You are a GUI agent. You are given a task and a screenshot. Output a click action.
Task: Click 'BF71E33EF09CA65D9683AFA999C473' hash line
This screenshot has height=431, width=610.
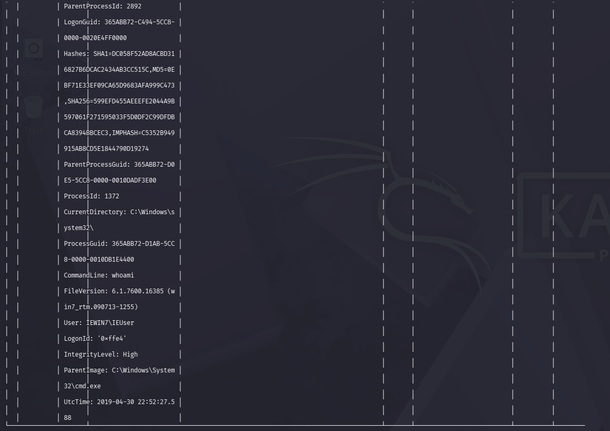tap(119, 85)
